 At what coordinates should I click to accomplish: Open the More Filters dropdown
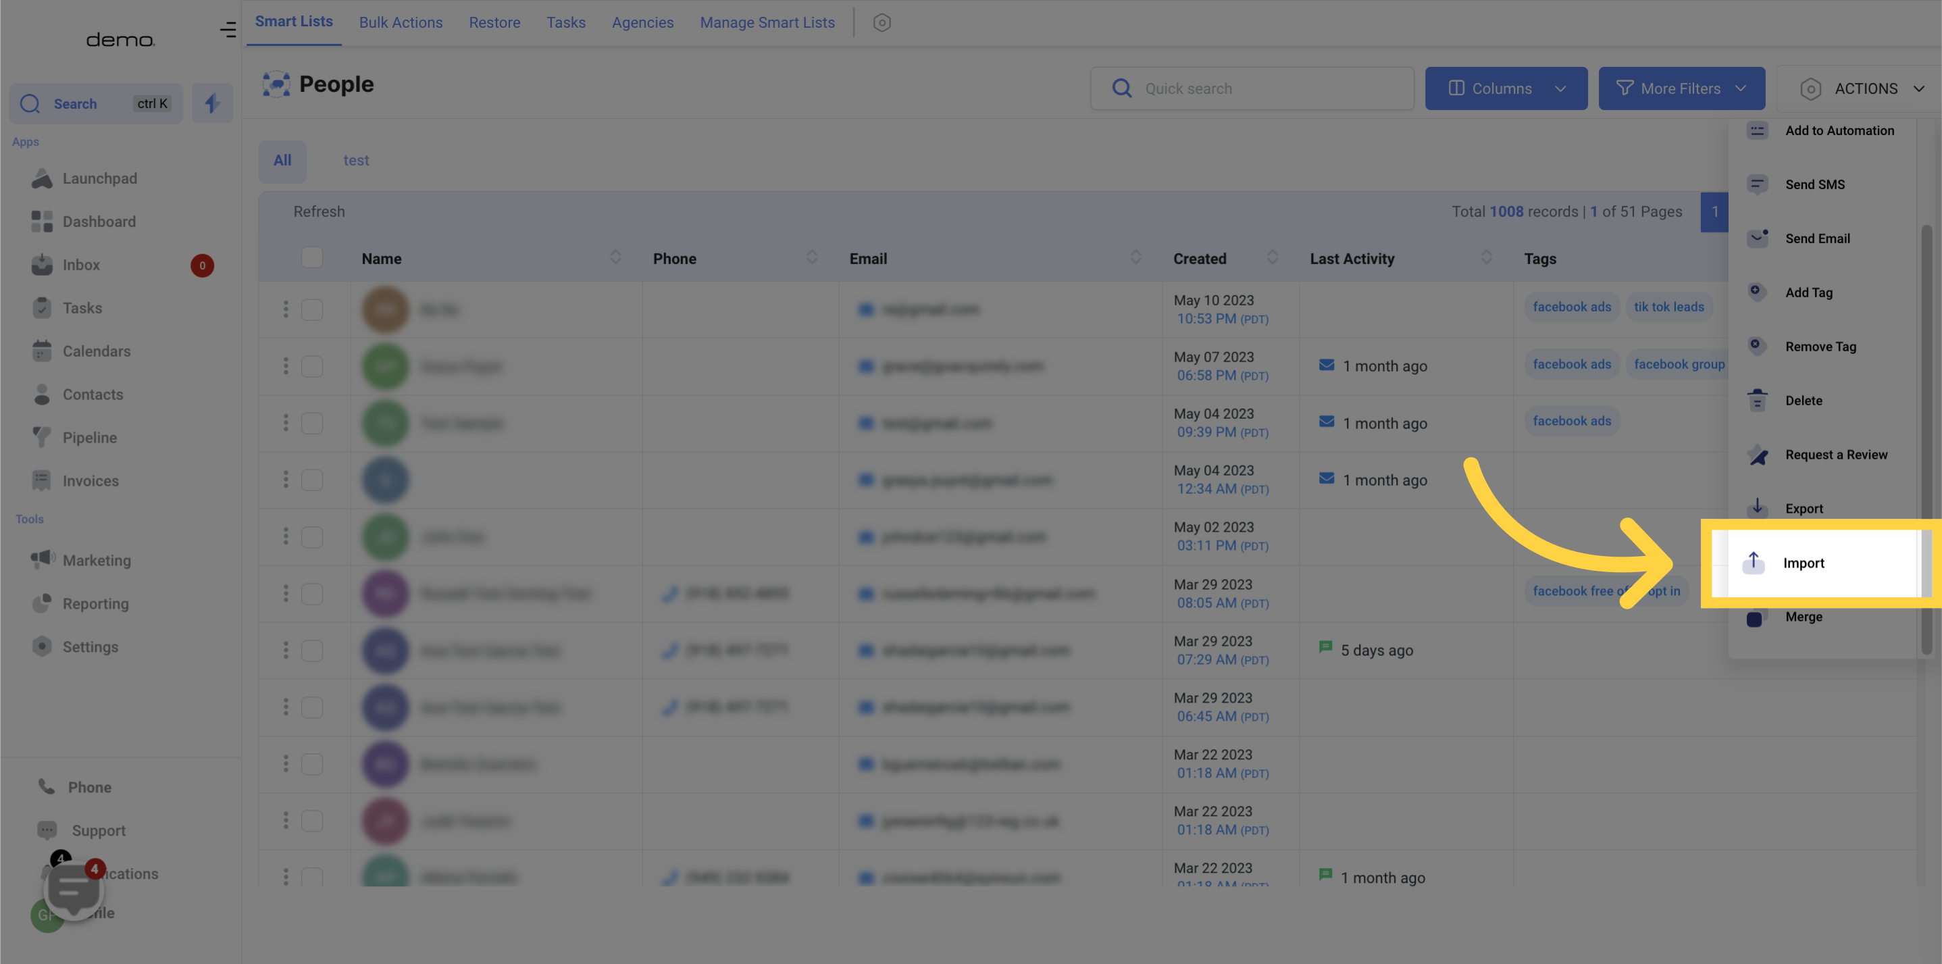click(1681, 88)
